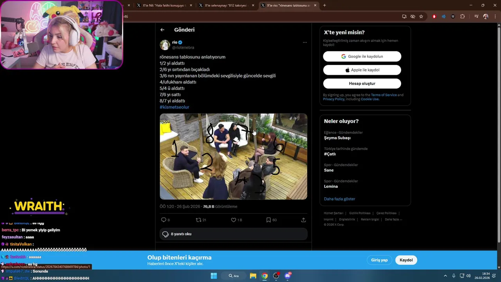This screenshot has width=501, height=282.
Task: Open the post's numbered photo
Action: (233, 157)
